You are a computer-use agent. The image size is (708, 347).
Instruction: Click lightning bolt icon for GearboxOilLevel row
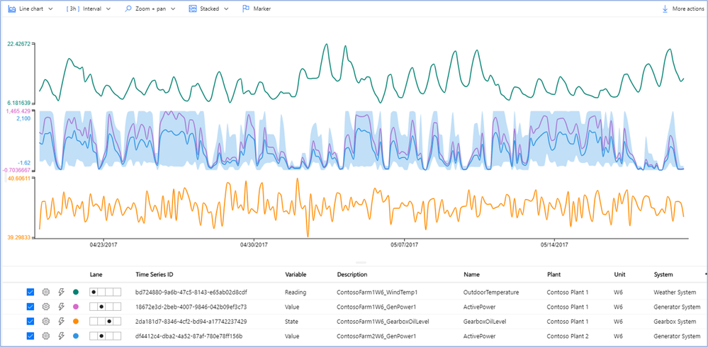tap(62, 322)
